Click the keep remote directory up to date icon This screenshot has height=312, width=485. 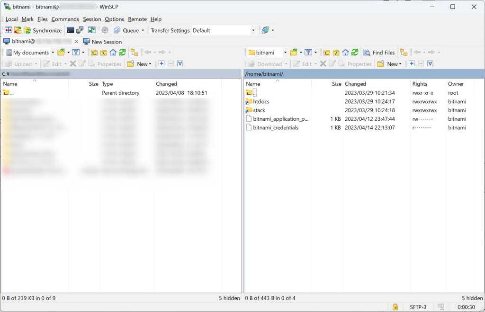pos(92,30)
